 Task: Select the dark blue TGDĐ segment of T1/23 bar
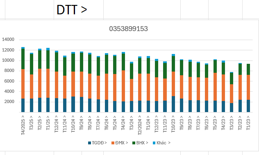(x=248, y=106)
